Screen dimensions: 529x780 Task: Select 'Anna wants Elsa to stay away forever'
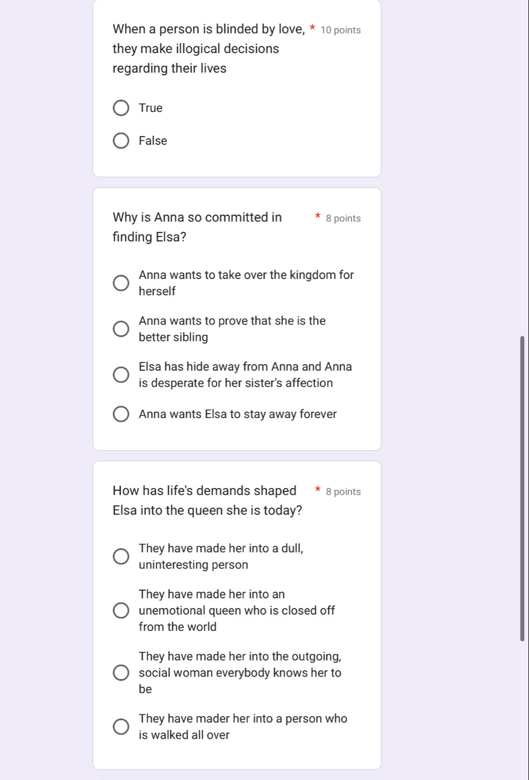click(x=121, y=415)
